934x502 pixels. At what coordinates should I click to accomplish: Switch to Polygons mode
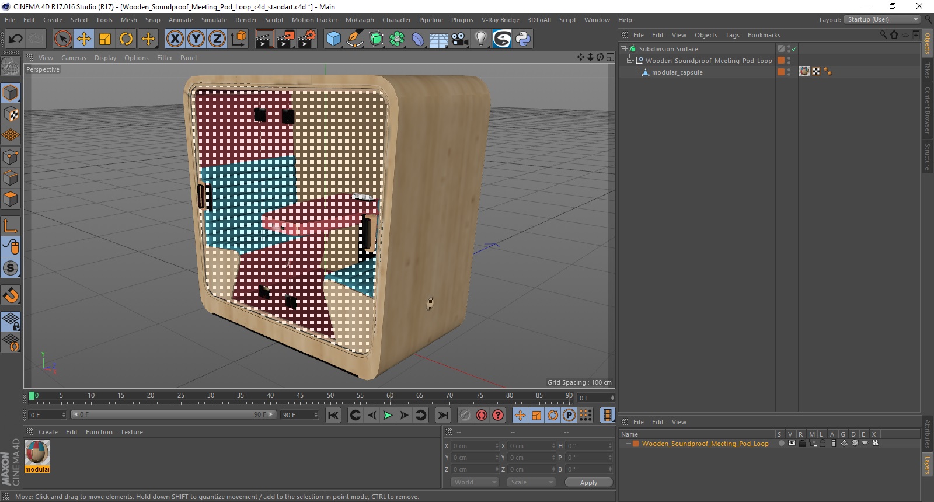click(11, 199)
